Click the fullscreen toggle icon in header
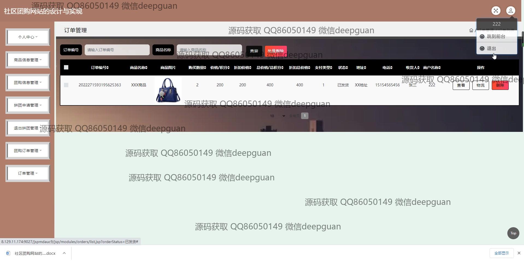 coord(496,11)
